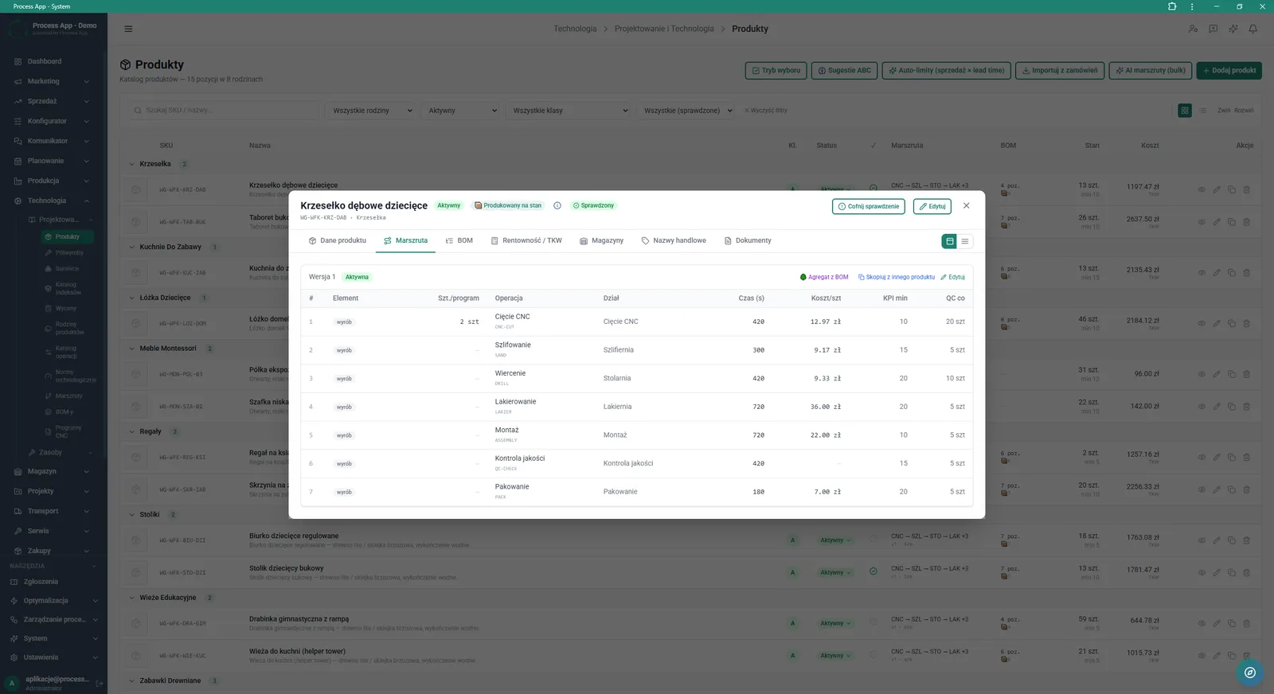Open Aktywny status dropdown for Biurko dziecięce regulowane
The height and width of the screenshot is (694, 1274).
click(x=835, y=540)
